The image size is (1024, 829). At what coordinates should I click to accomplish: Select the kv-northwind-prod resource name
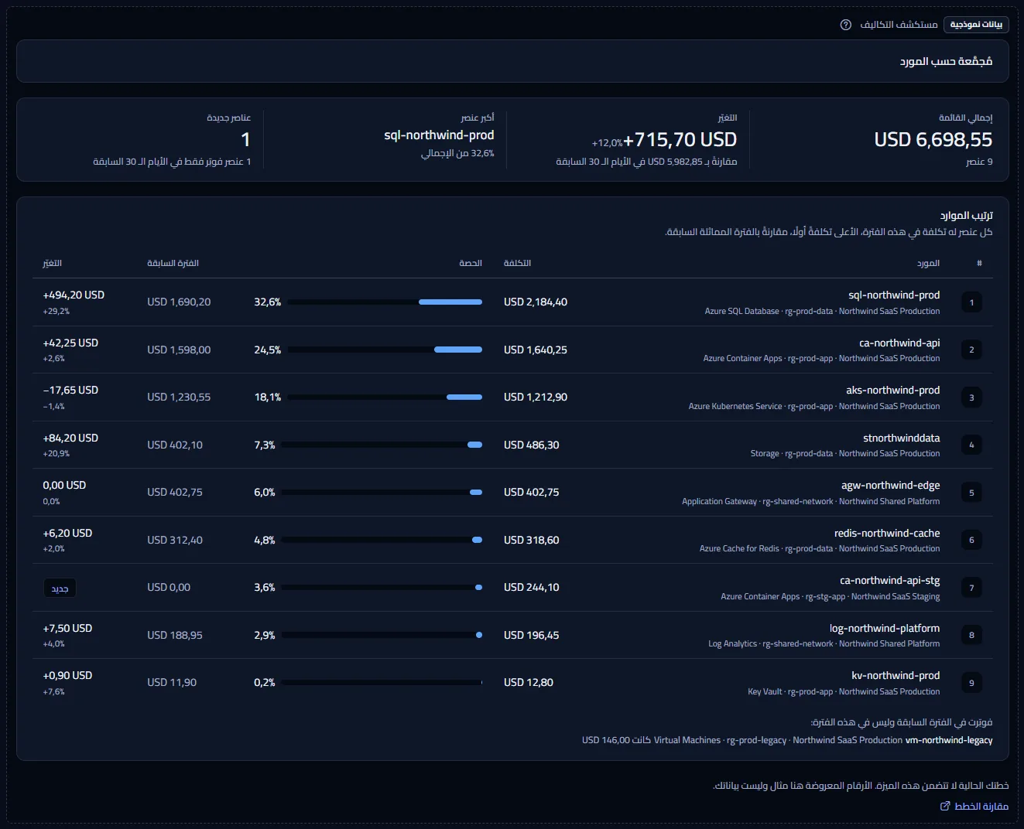point(896,675)
